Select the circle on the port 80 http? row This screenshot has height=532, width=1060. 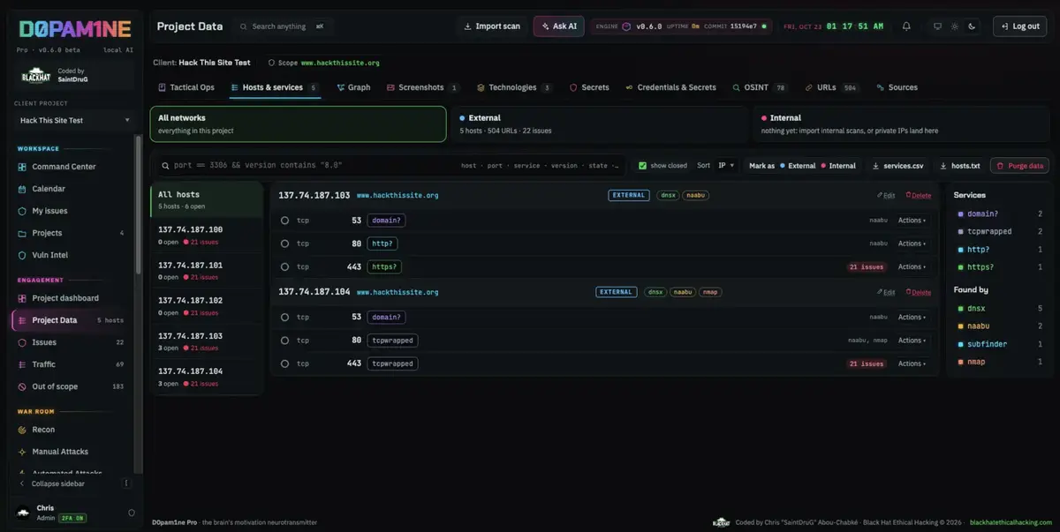click(x=284, y=244)
